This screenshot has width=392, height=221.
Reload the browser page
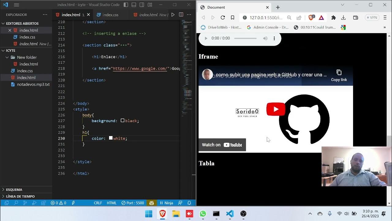point(223,18)
